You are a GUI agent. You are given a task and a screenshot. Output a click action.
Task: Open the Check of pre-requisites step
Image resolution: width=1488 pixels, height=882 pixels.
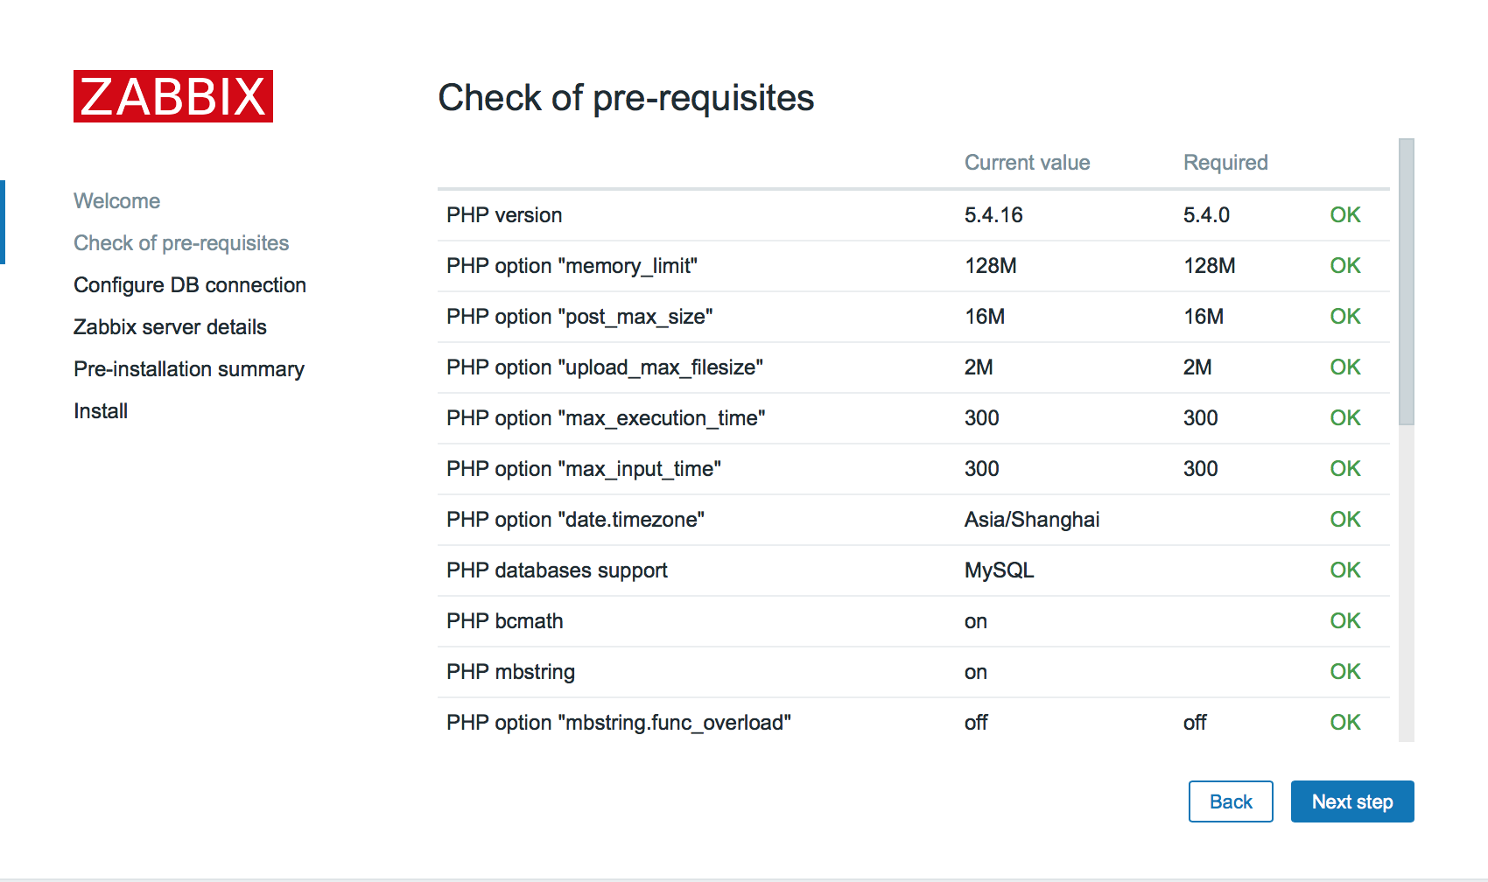[181, 243]
